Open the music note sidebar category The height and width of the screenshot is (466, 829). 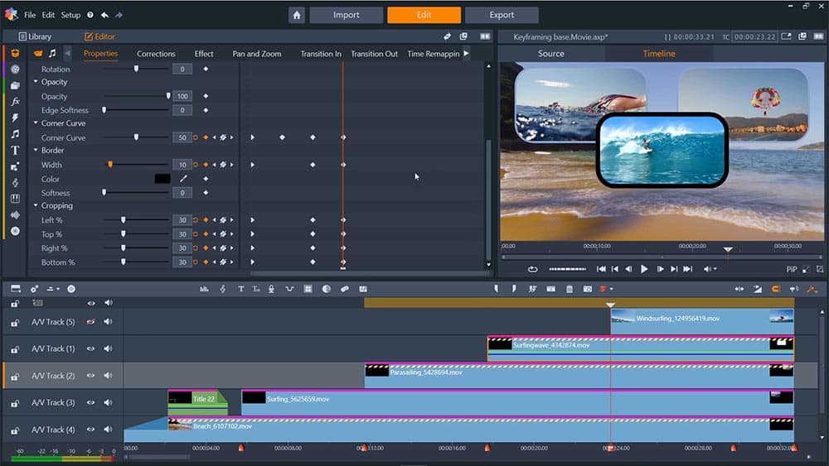(x=15, y=134)
